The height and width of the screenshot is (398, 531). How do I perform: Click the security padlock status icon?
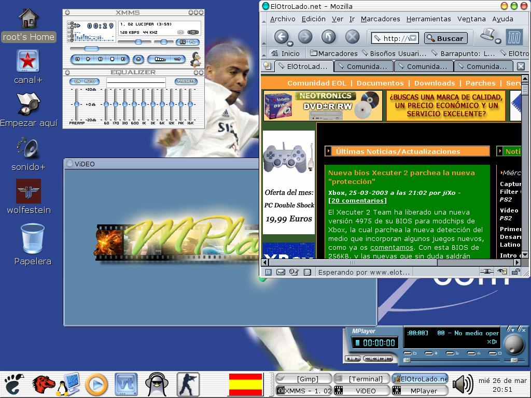click(x=516, y=272)
